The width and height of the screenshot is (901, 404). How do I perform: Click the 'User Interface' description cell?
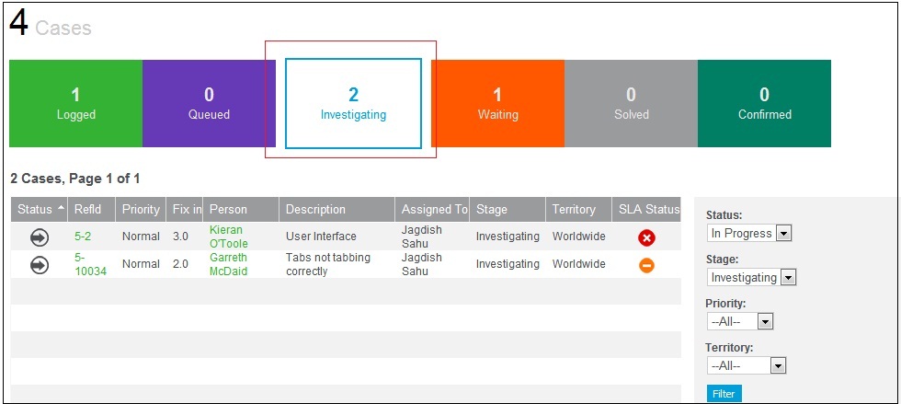321,236
